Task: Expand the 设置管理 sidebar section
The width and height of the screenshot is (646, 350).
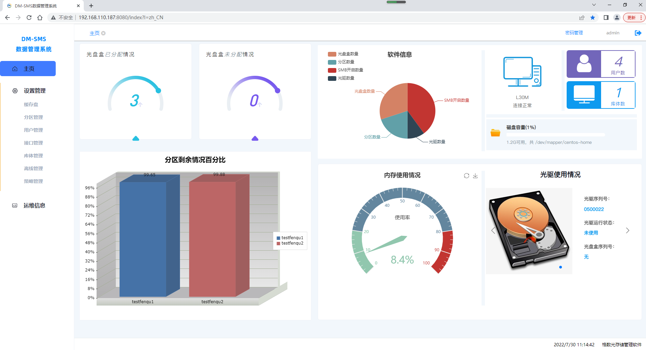Action: tap(34, 91)
